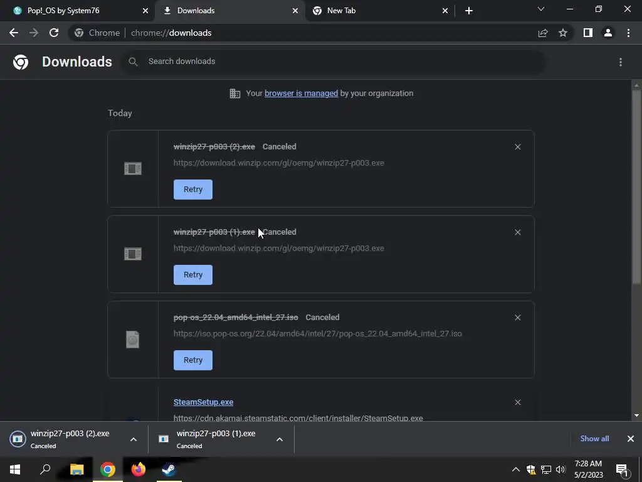Viewport: 642px width, 482px height.
Task: Click the pop-os iso file icon
Action: [x=133, y=340]
